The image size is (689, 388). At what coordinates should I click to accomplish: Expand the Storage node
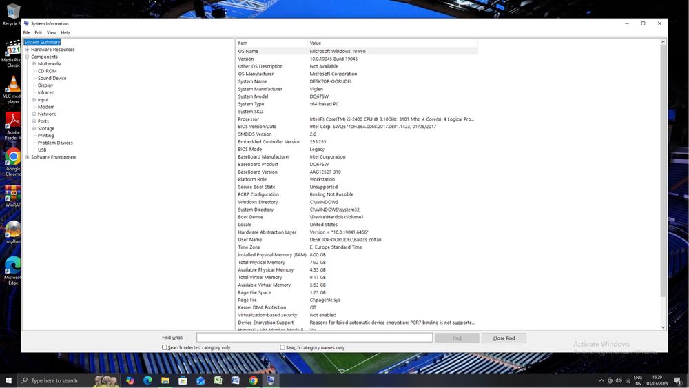34,128
